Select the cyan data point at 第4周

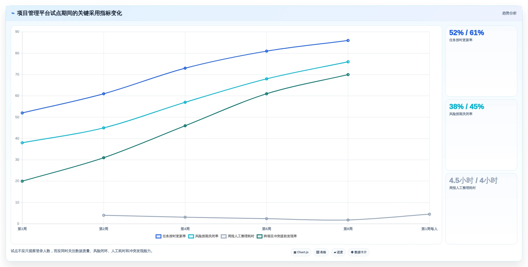(x=185, y=102)
